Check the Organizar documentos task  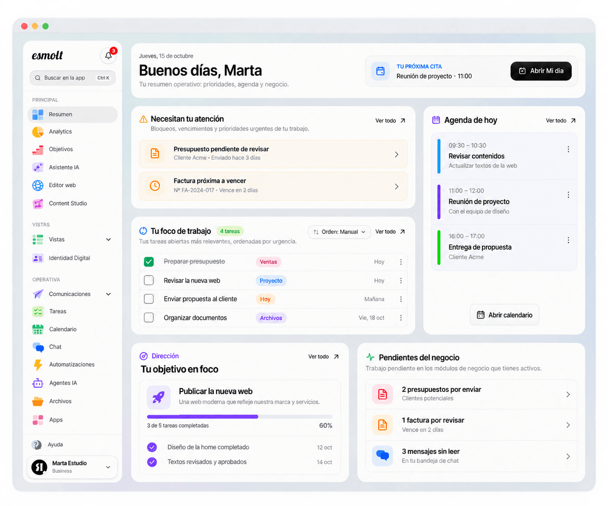(x=149, y=318)
